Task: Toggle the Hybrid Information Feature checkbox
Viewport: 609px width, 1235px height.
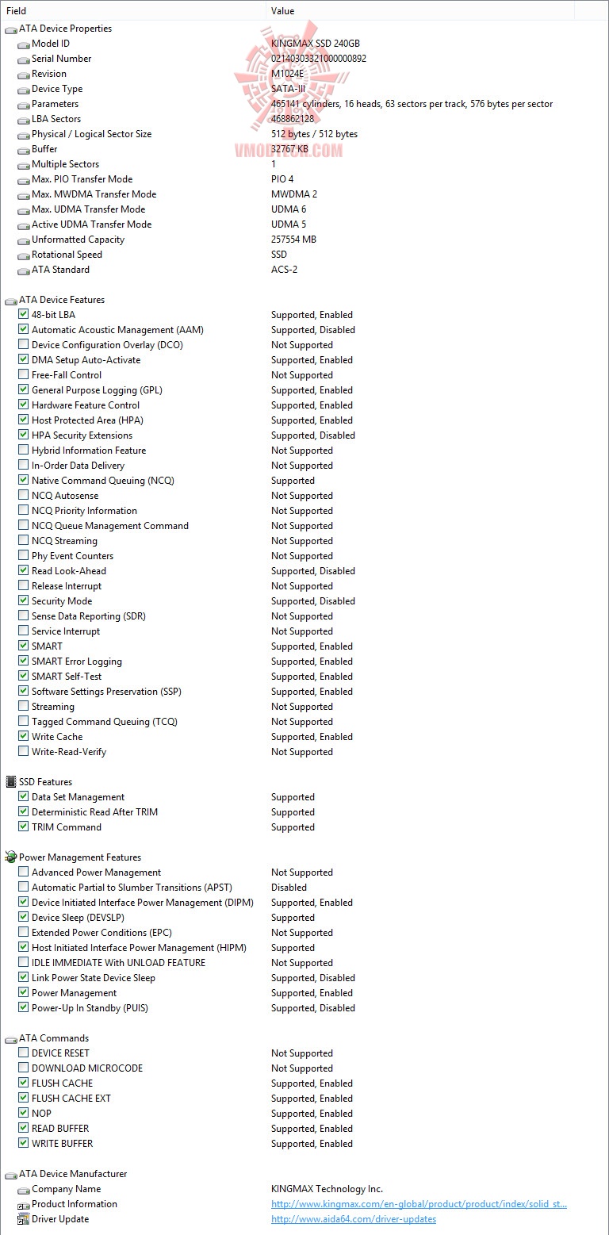Action: pos(24,451)
